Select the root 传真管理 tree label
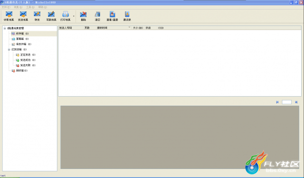304x178 pixels. (16, 29)
